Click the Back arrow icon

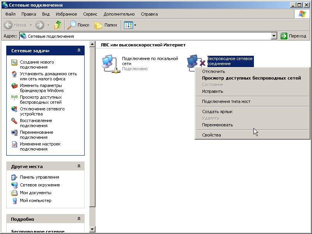pos(8,25)
